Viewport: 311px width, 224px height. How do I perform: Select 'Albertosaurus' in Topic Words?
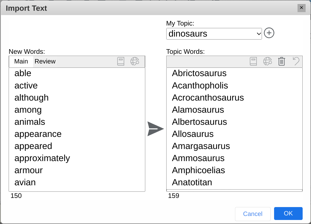click(234, 122)
